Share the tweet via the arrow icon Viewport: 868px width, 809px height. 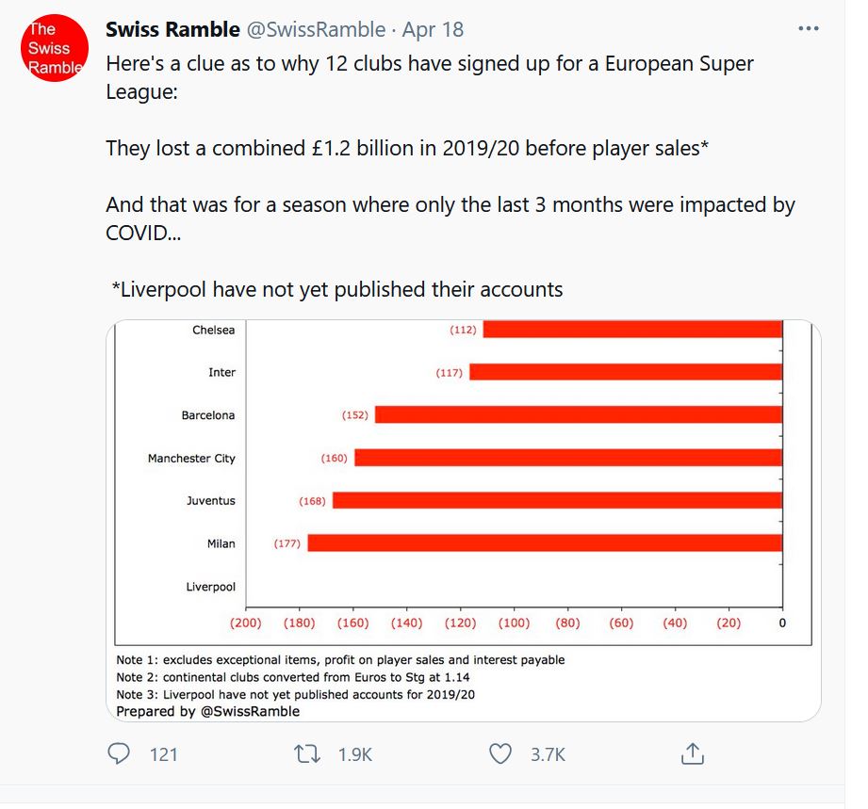tap(692, 753)
